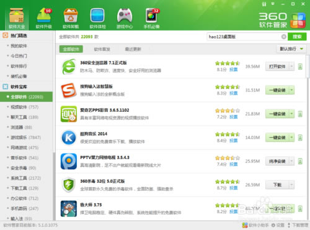The height and width of the screenshot is (230, 310).
Task: Open the title bar dropdown menu arrow
Action: pyautogui.click(x=273, y=4)
